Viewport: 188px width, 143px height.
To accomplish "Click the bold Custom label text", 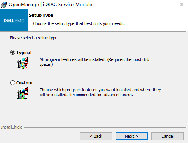I will point(24,83).
